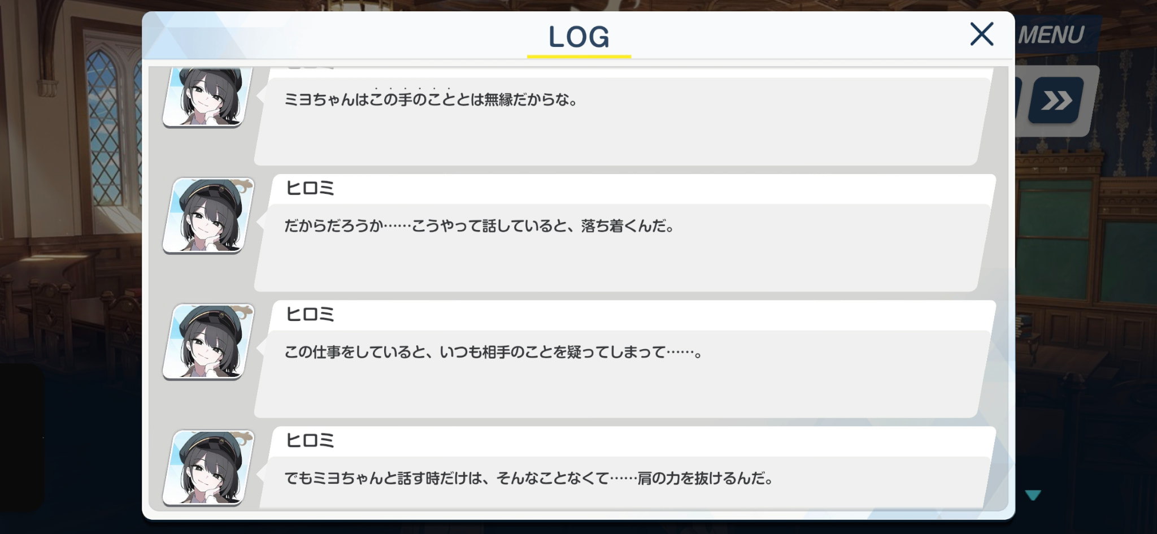Close the LOG panel with X
The height and width of the screenshot is (534, 1157).
tap(981, 34)
